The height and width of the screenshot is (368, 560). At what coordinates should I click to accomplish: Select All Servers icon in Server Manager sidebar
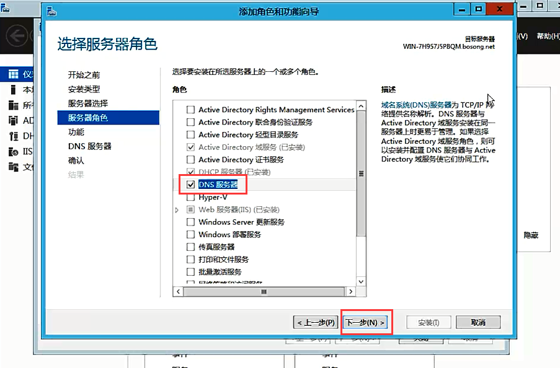(x=14, y=105)
